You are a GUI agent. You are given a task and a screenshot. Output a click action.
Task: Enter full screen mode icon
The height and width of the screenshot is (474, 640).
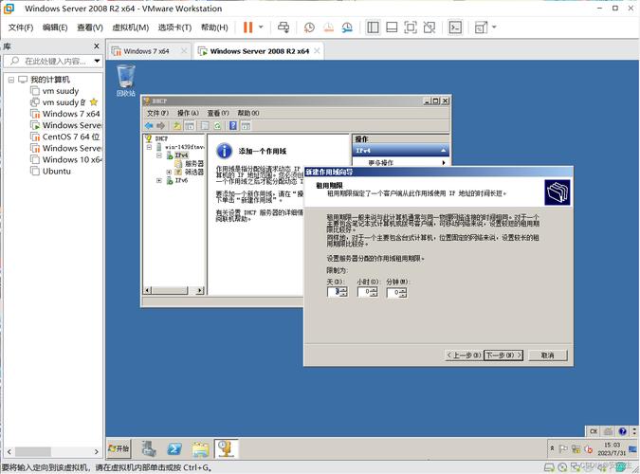[411, 27]
